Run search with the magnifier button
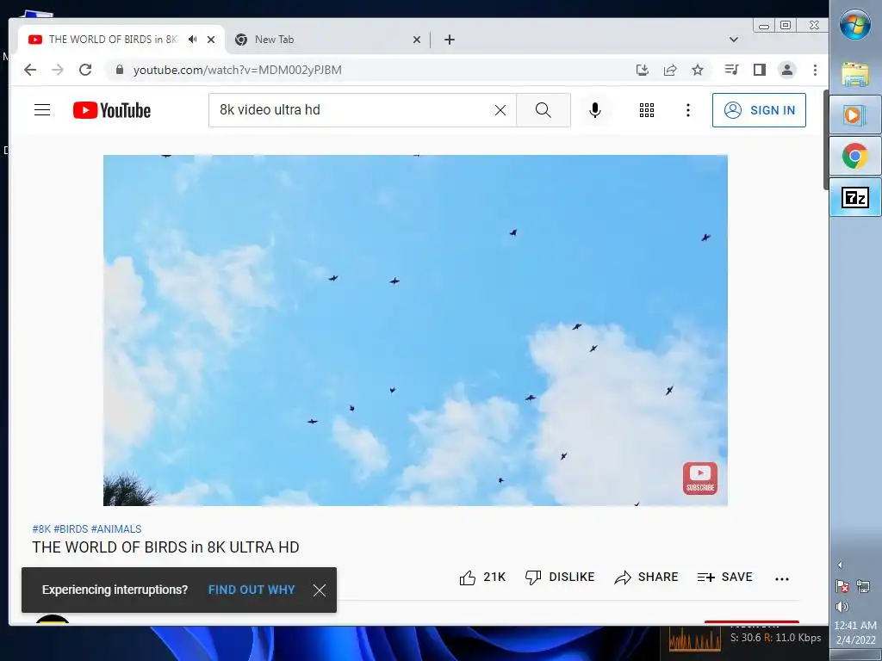The image size is (882, 661). pyautogui.click(x=543, y=110)
